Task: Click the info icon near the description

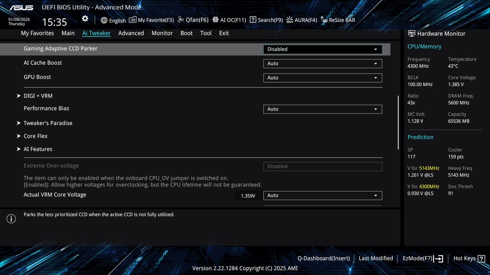Action: point(11,218)
